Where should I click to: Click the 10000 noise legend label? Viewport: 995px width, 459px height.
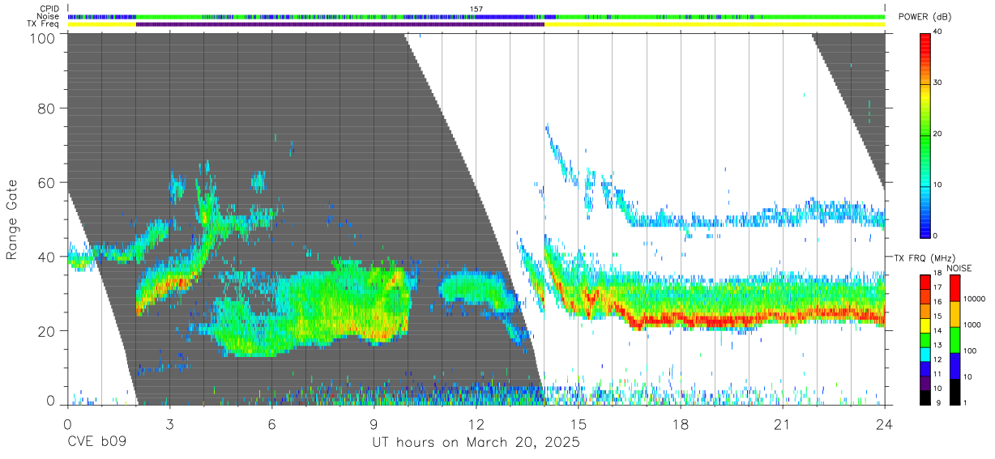click(975, 299)
